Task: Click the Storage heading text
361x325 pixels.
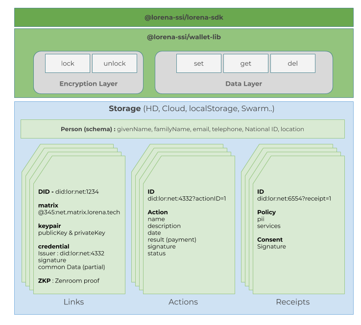Action: point(192,109)
